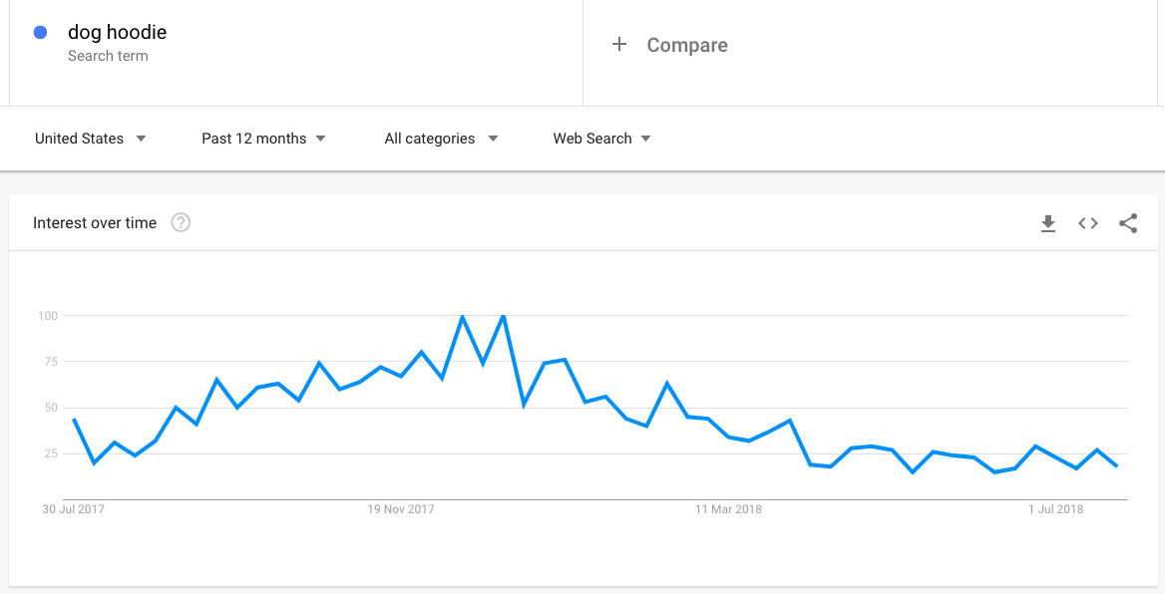This screenshot has width=1165, height=594.
Task: Click the chart peak reaching value 100
Action: pos(460,315)
